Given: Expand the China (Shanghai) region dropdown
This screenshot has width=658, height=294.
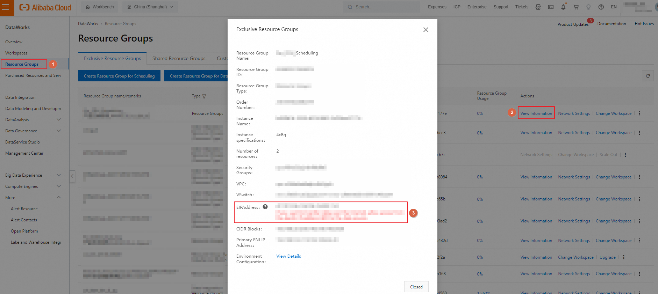Looking at the screenshot, I should (x=150, y=7).
